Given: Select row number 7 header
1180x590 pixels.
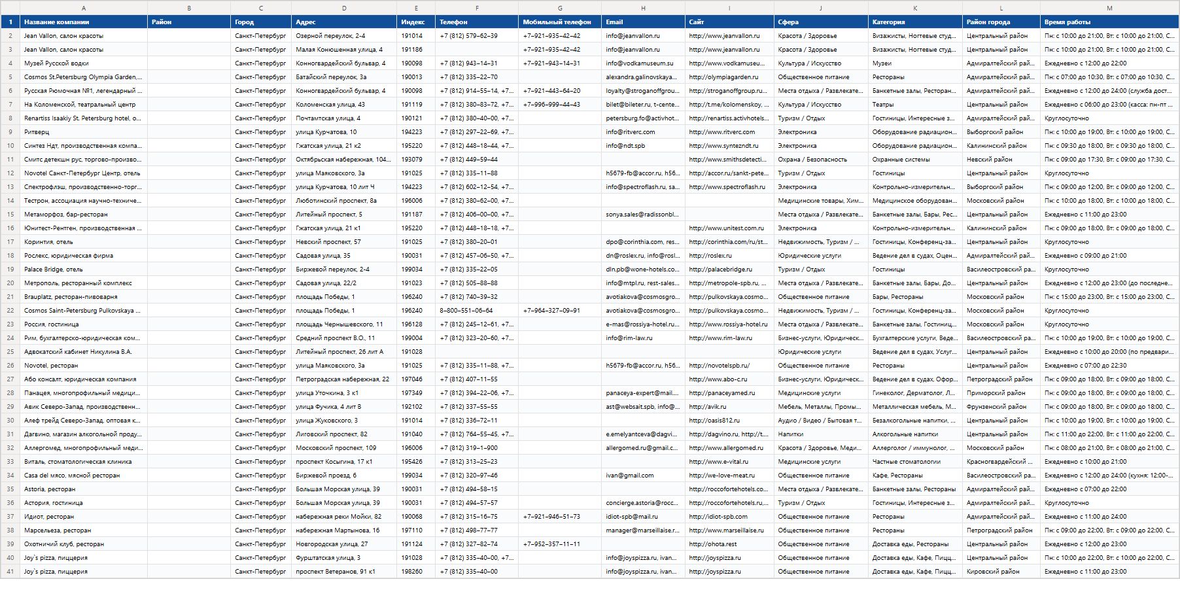Looking at the screenshot, I should point(10,105).
